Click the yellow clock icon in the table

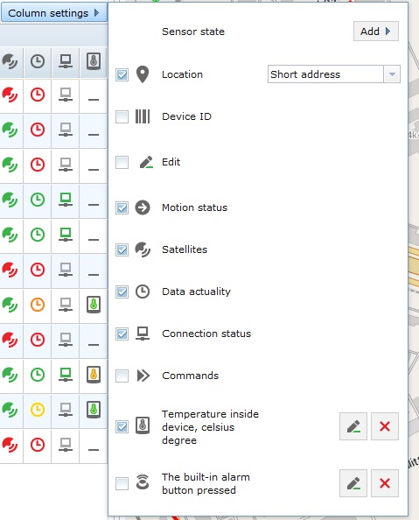pos(38,410)
